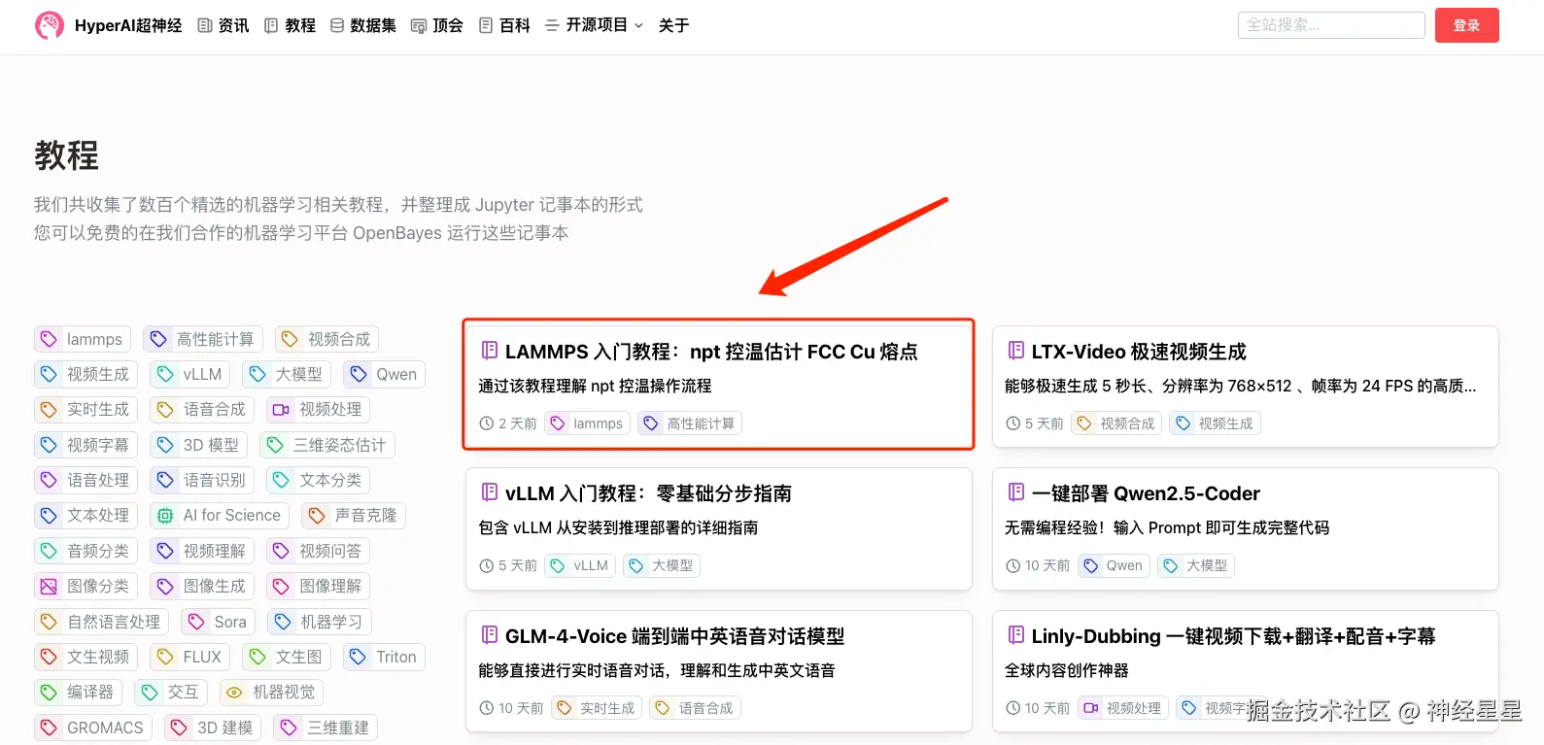Select the 三维重建 sidebar tag
This screenshot has height=745, width=1544.
(x=326, y=728)
